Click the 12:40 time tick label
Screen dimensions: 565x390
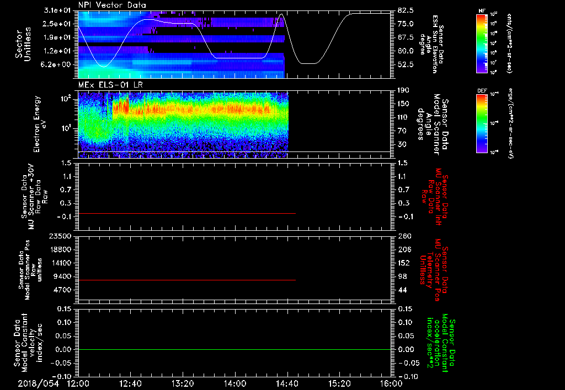(x=130, y=383)
